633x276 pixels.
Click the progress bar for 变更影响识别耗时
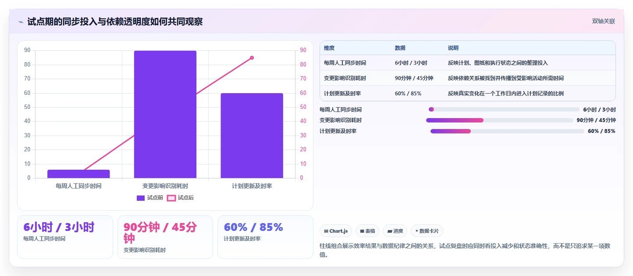[x=500, y=120]
